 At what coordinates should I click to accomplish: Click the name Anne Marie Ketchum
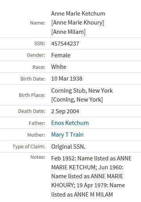pyautogui.click(x=78, y=14)
